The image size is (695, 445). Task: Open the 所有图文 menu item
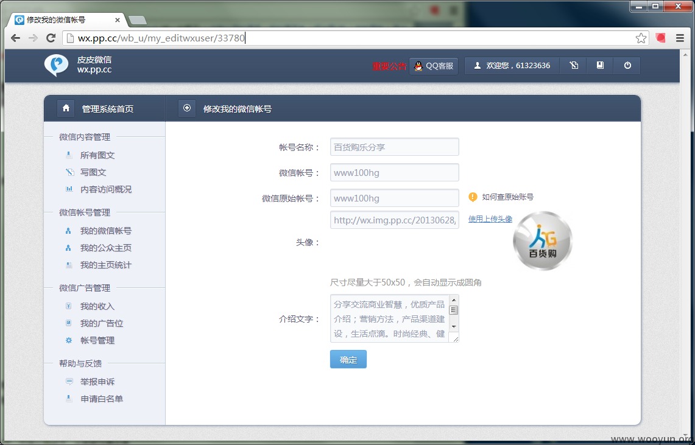[97, 155]
